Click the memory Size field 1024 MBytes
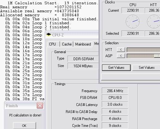 coord(83,66)
